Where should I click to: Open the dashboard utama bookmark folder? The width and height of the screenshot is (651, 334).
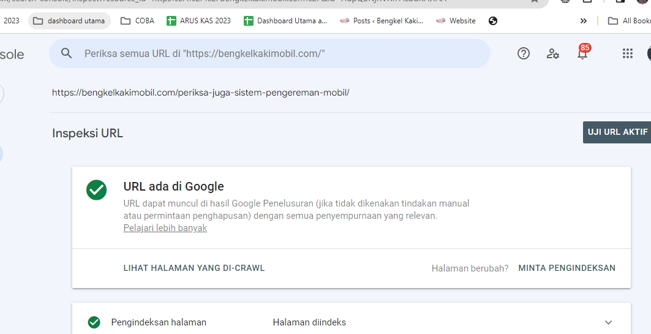click(x=69, y=21)
